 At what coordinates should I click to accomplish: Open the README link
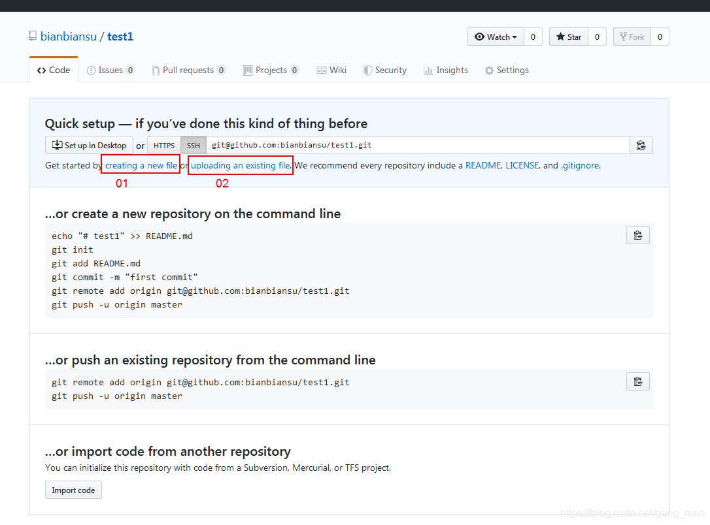(x=483, y=165)
